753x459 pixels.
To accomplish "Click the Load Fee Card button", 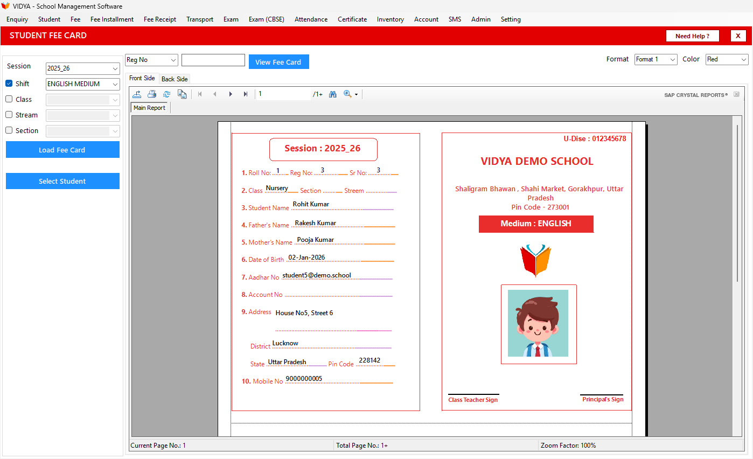I will click(62, 150).
